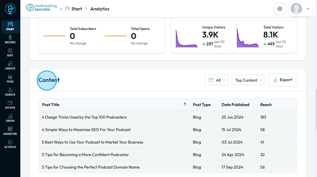
Task: Open the Grow section in sidebar
Action: pos(10,118)
